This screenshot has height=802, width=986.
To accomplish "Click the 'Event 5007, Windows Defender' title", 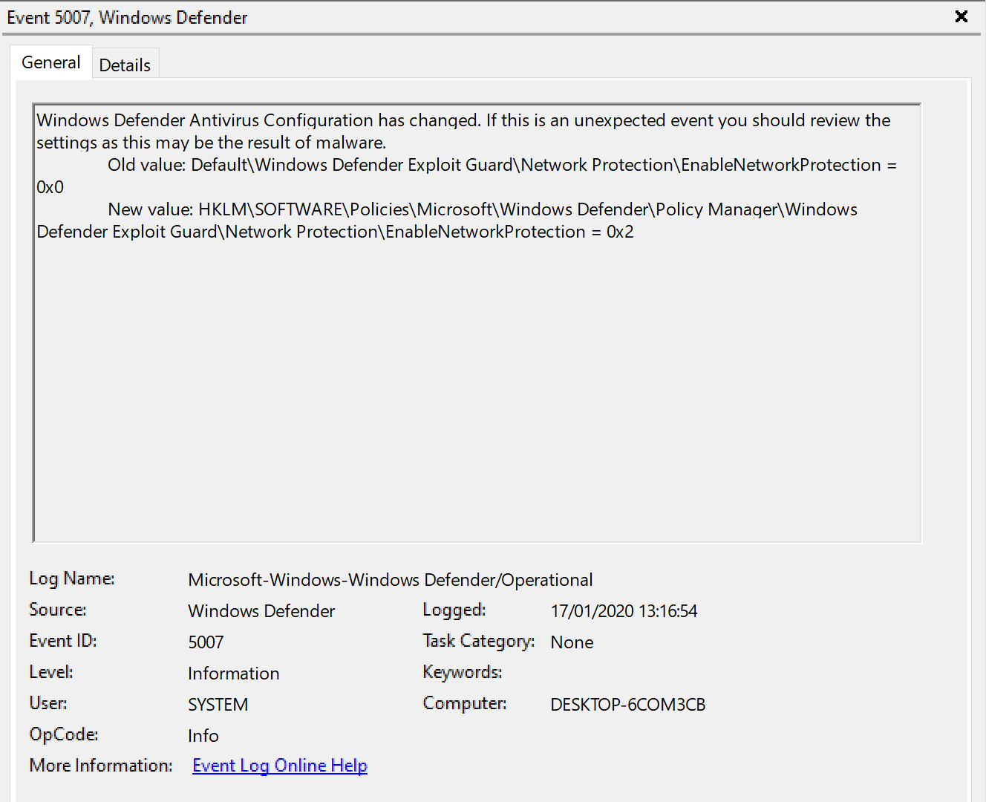I will tap(127, 17).
